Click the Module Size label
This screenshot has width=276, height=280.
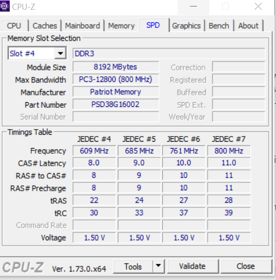[46, 68]
